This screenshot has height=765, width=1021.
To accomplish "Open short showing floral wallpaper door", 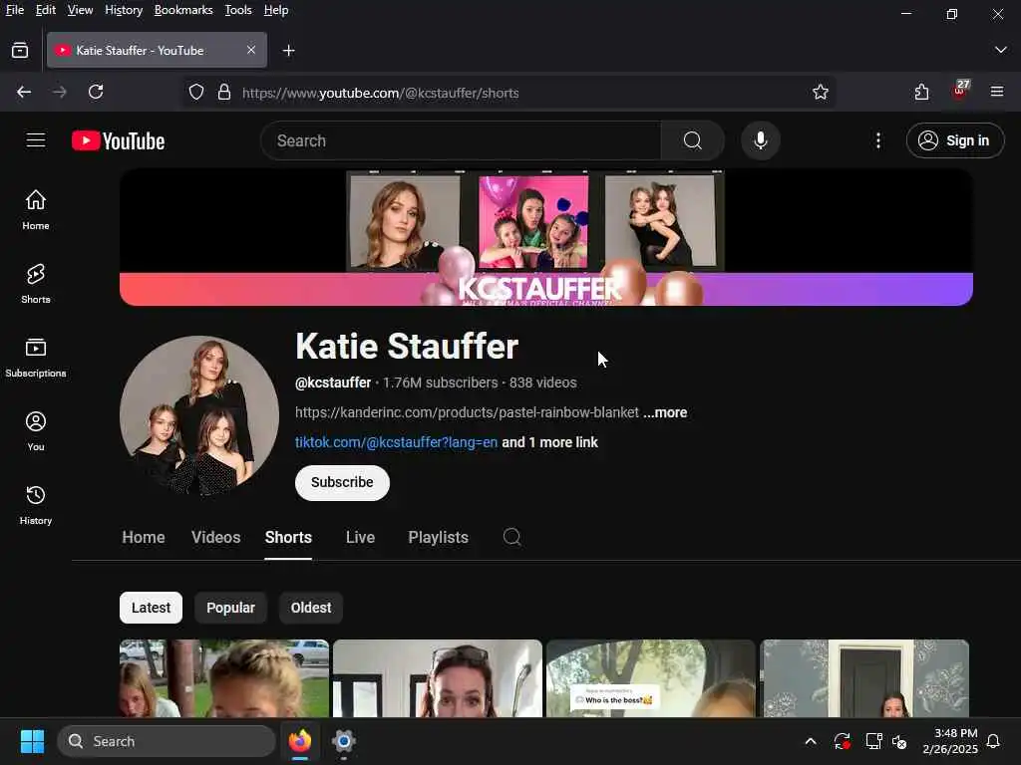I will (864, 678).
